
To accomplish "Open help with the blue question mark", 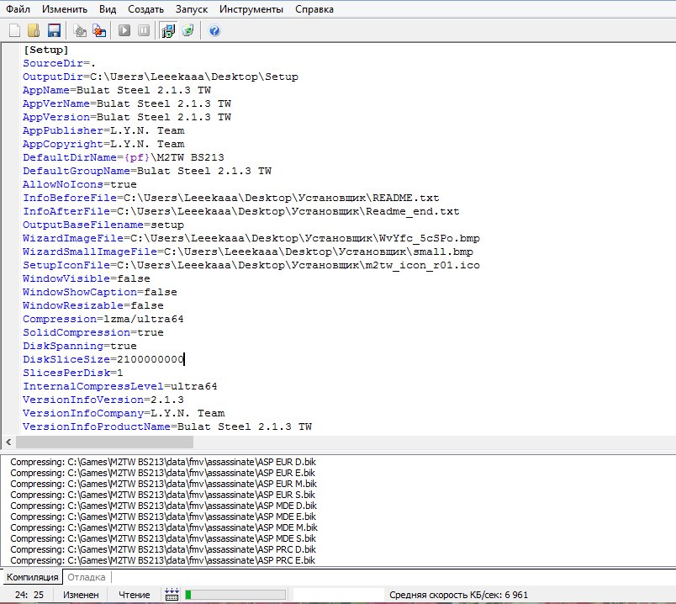I will 214,30.
